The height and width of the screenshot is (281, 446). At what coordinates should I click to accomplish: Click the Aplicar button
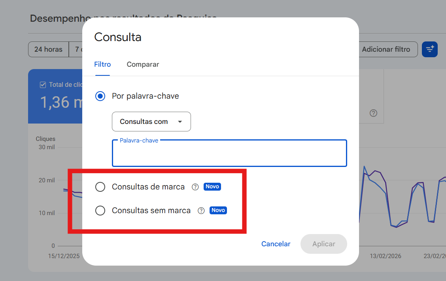(323, 244)
